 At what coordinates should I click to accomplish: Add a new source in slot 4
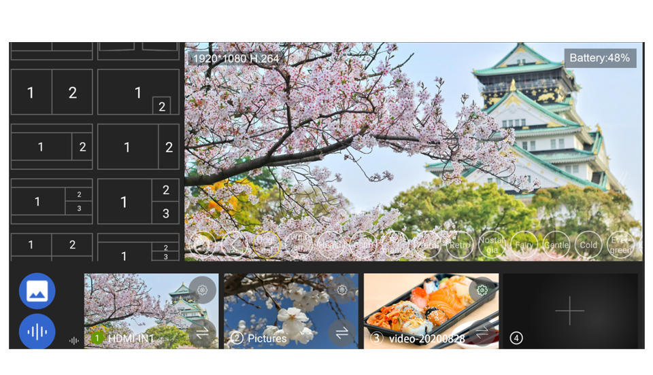pos(569,310)
